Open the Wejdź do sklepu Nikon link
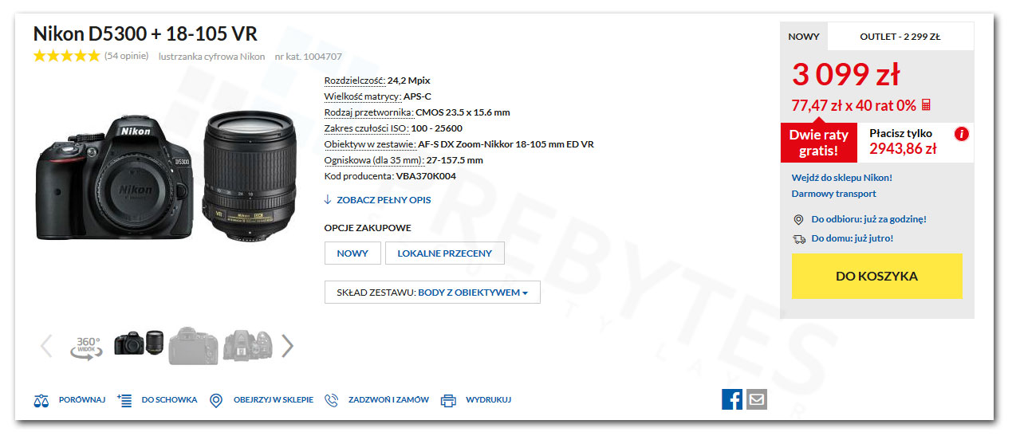The image size is (1016, 436). (842, 178)
